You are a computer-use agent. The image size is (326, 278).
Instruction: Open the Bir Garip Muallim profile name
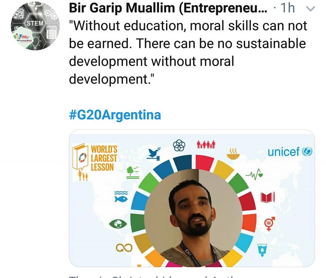pyautogui.click(x=169, y=8)
